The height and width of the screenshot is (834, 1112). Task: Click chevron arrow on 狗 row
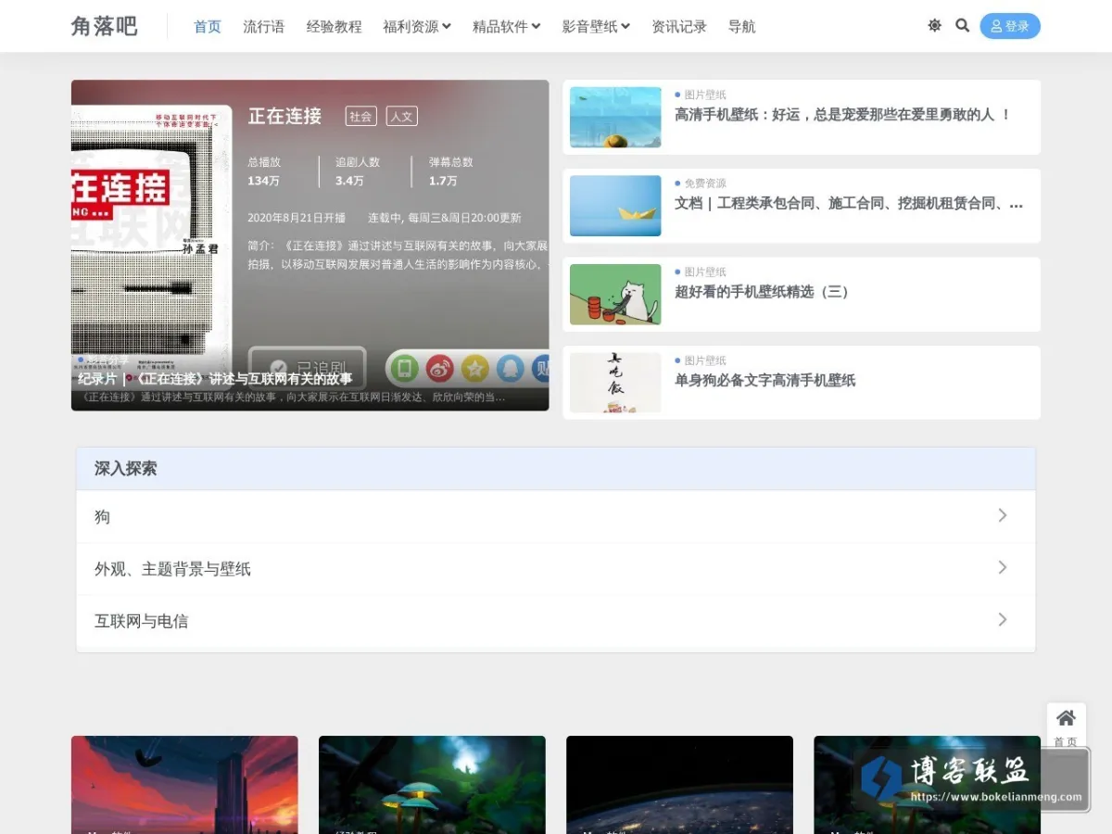coord(1003,515)
